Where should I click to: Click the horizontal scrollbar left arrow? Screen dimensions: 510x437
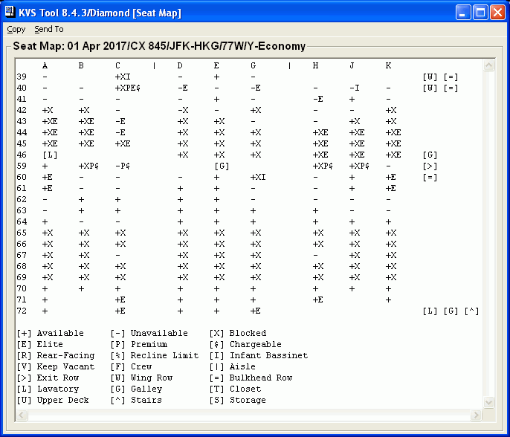(22, 415)
